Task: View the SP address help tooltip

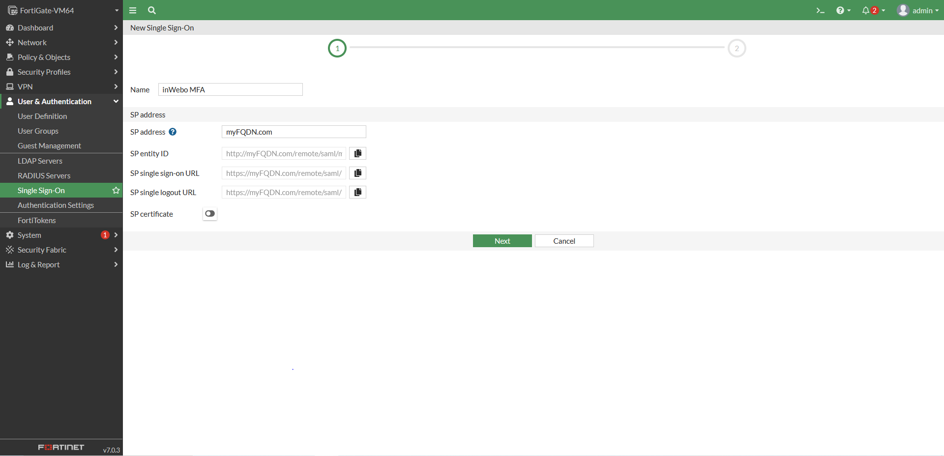Action: tap(172, 132)
